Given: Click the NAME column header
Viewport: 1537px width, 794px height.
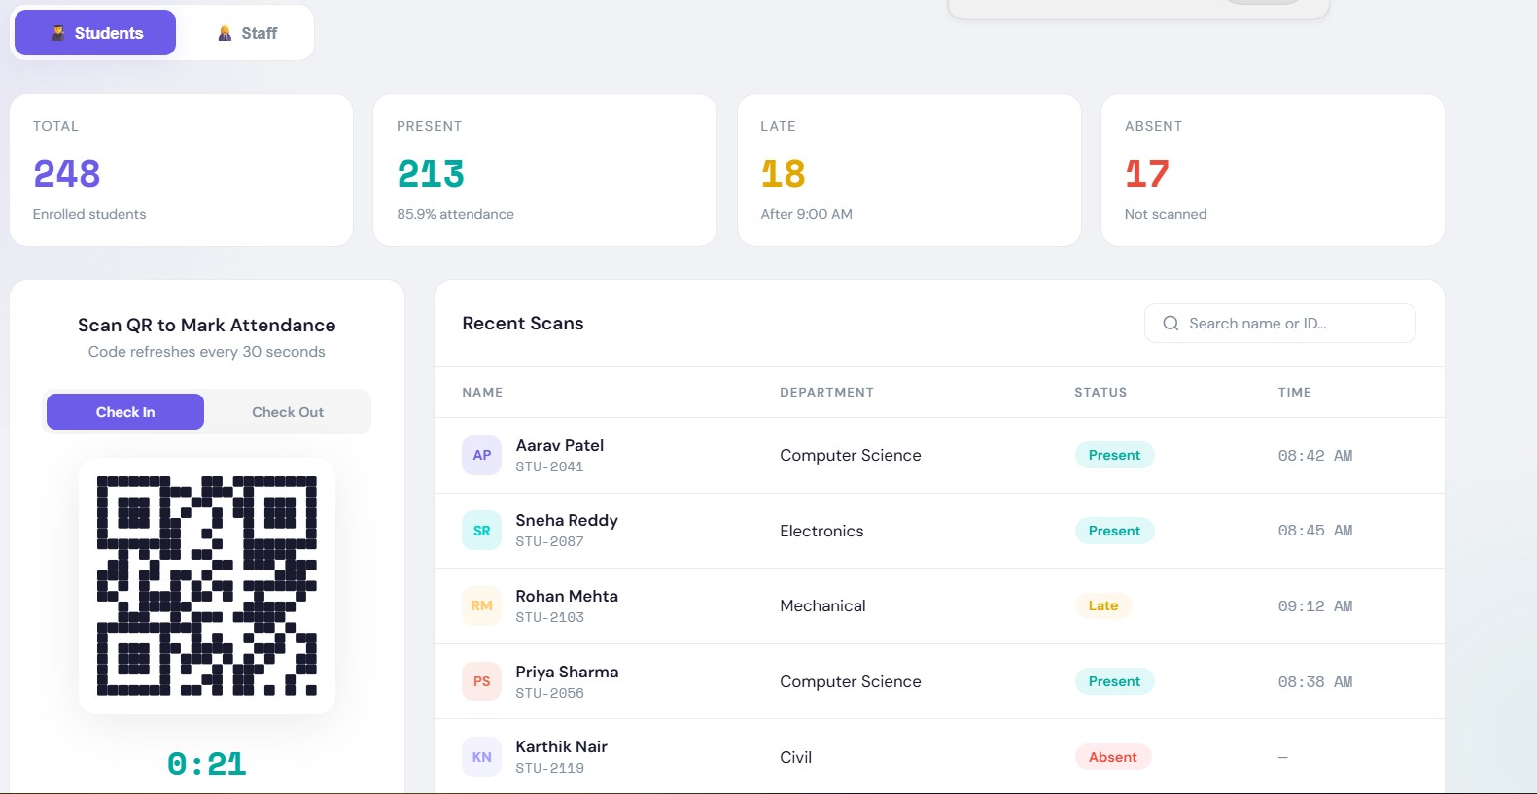Looking at the screenshot, I should point(482,392).
